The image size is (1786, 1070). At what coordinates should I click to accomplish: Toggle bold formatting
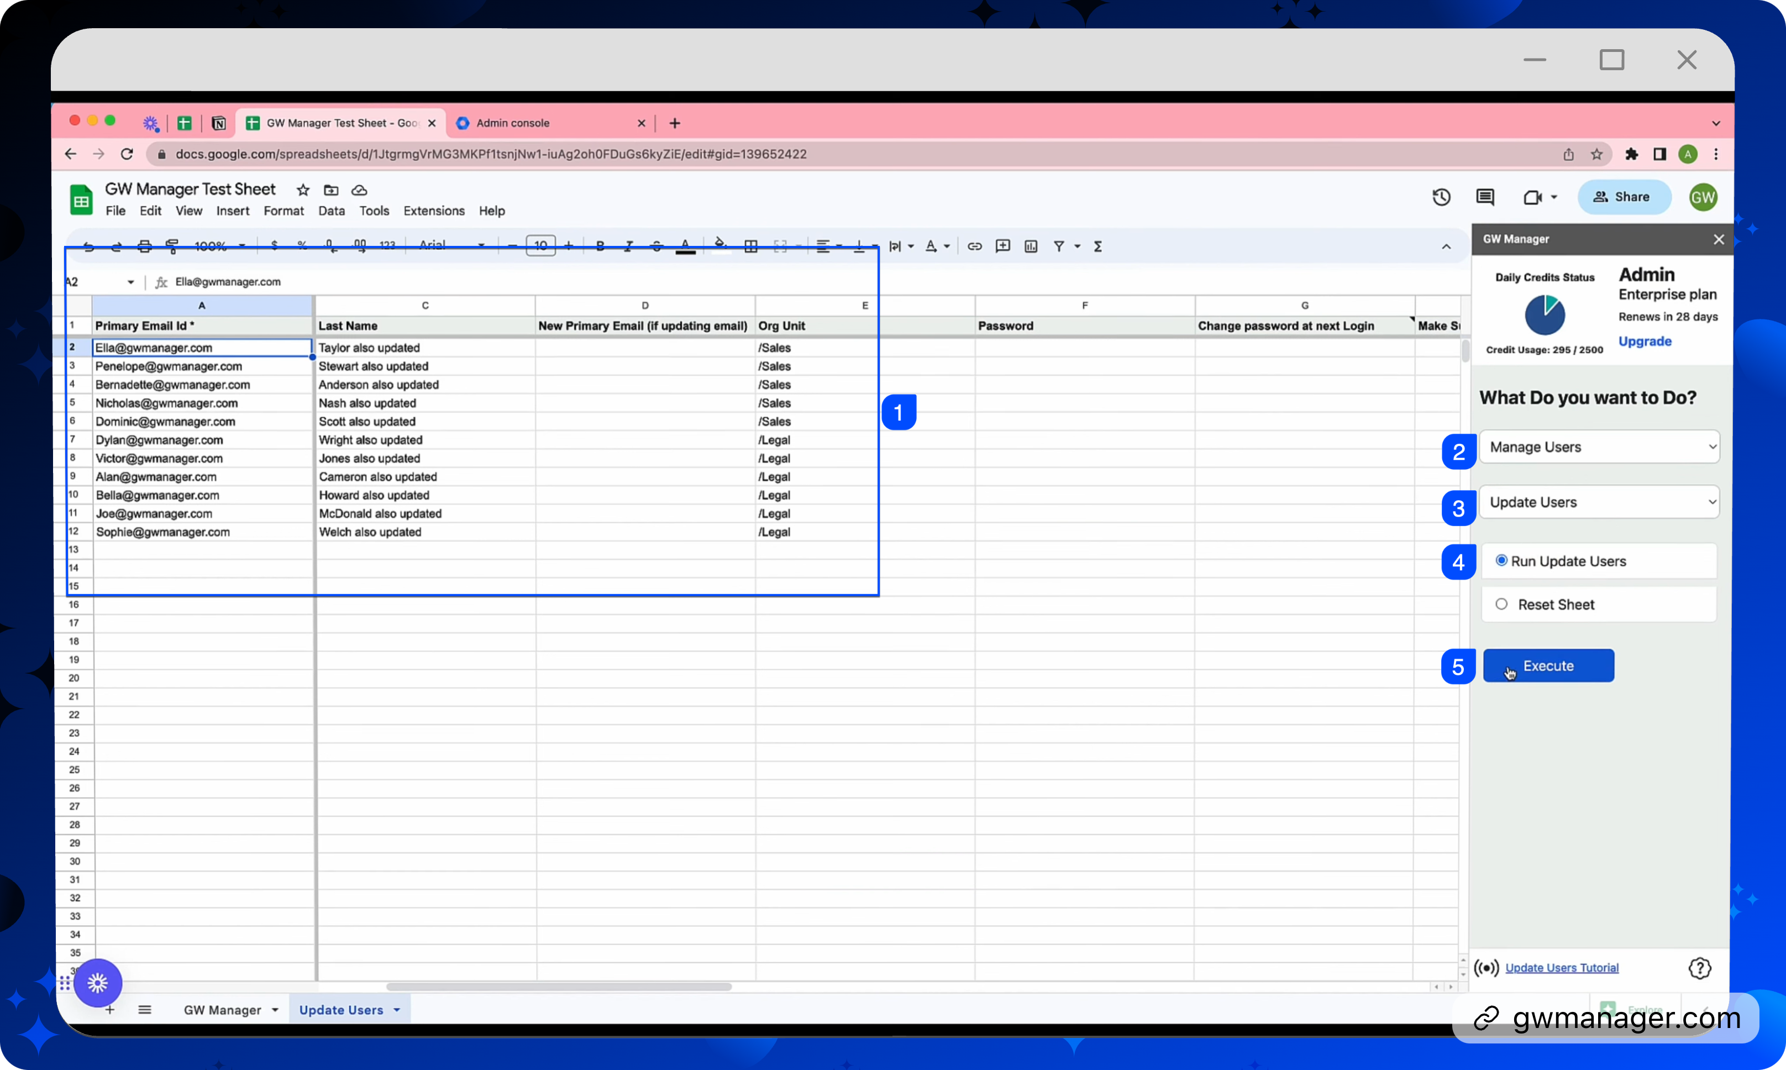point(600,246)
